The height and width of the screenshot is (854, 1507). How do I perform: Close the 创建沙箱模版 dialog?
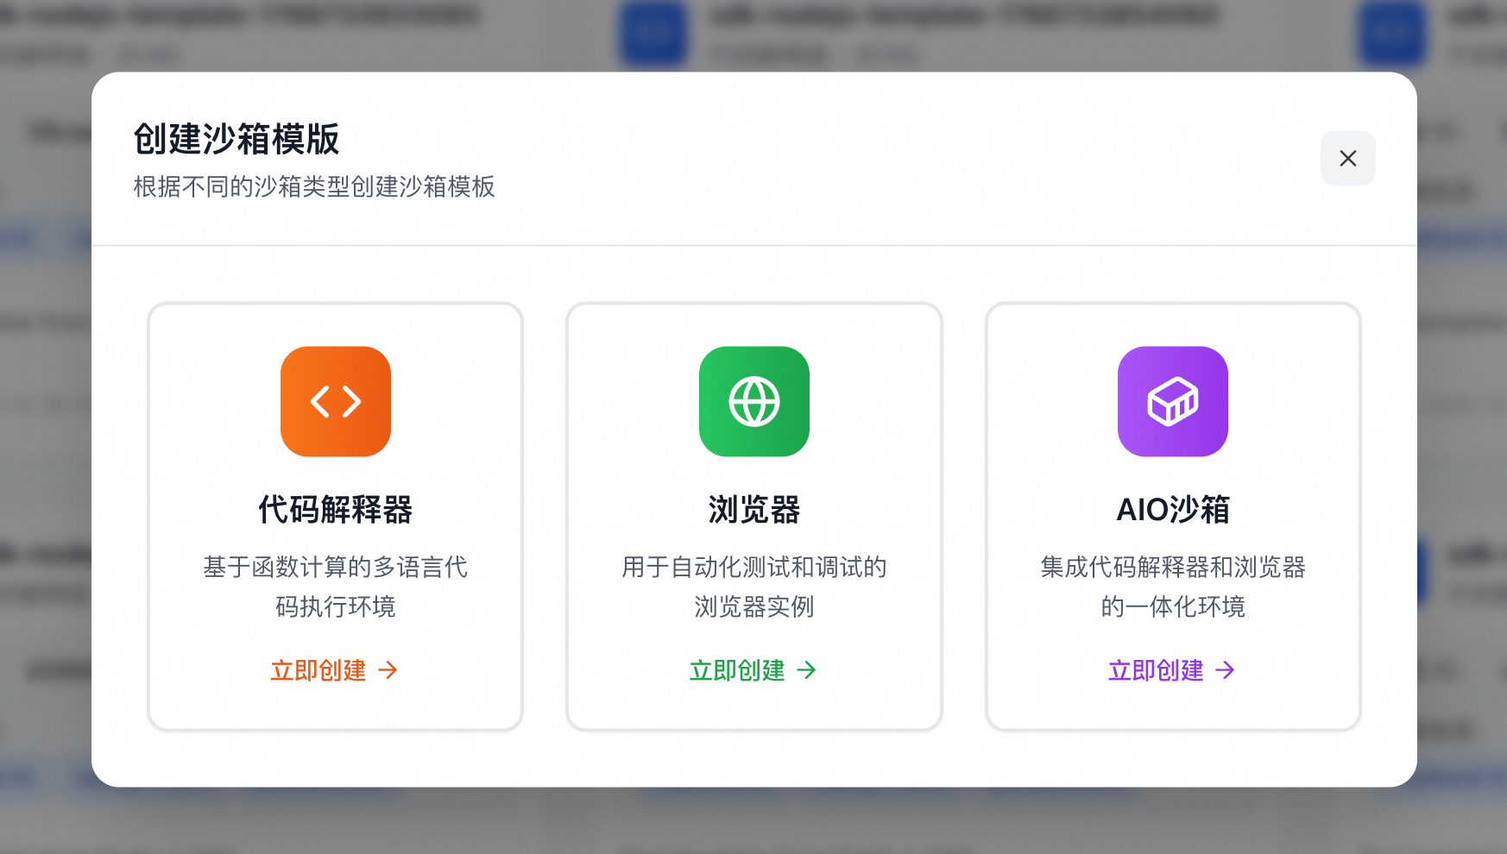(x=1347, y=159)
